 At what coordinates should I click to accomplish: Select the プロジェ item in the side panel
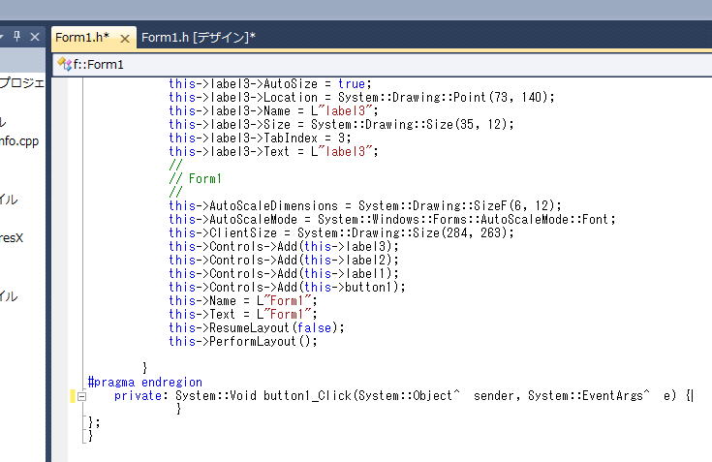coord(21,83)
